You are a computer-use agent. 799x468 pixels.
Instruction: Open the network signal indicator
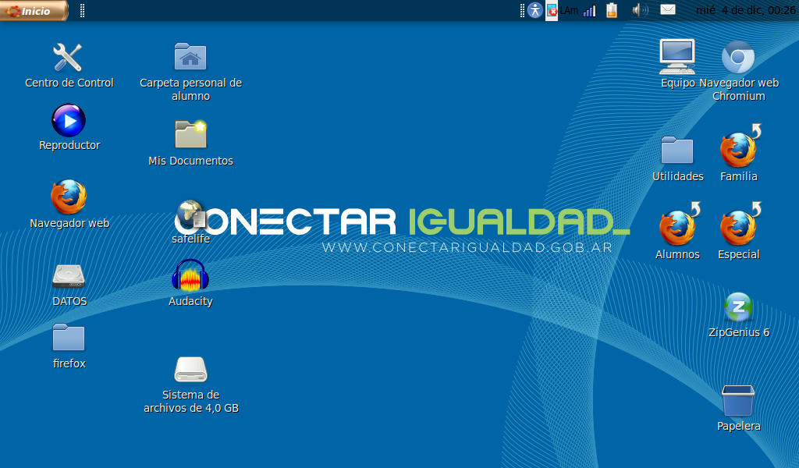click(590, 11)
